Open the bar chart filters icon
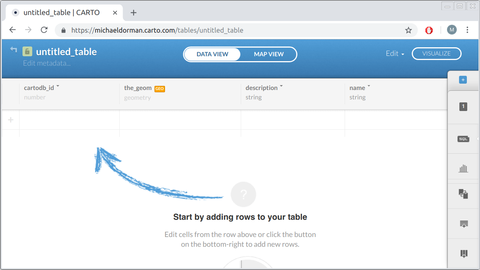Image resolution: width=480 pixels, height=270 pixels. (x=463, y=168)
